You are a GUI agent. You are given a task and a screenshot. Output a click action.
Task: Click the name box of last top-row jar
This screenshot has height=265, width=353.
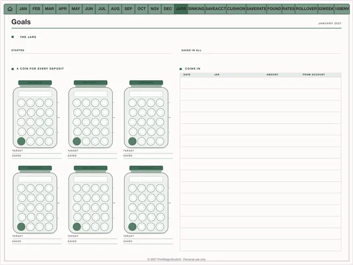[146, 94]
